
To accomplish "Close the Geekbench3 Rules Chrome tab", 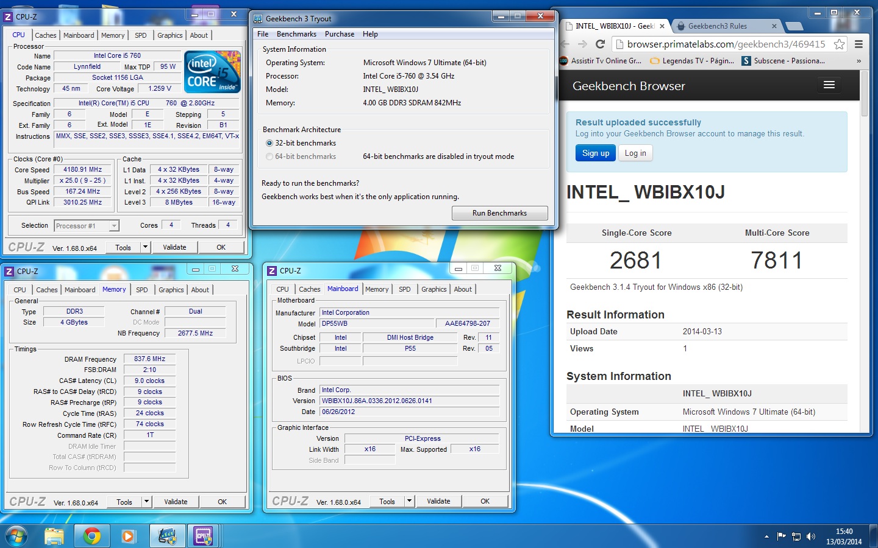I will [774, 26].
